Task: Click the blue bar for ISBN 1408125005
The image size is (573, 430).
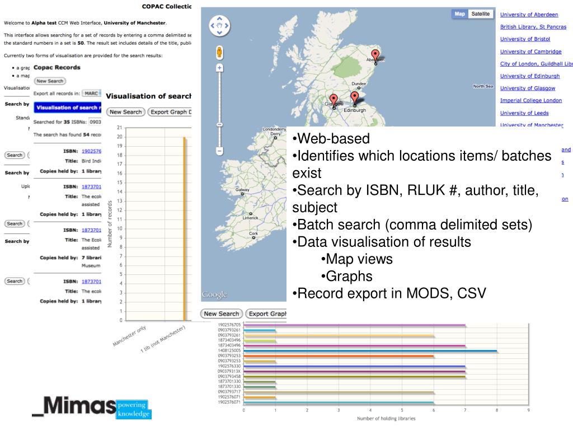Action: point(370,350)
